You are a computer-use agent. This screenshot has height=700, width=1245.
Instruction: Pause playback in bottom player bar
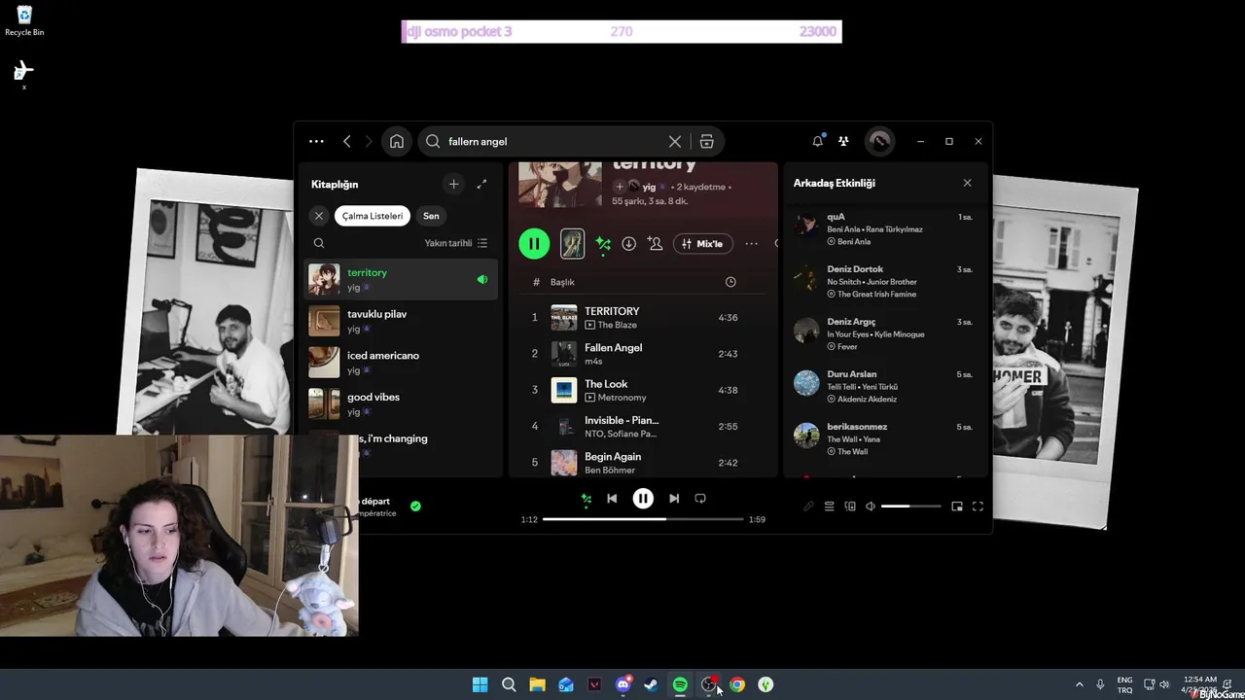(643, 499)
